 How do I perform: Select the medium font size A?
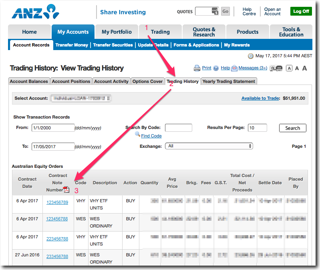[x=297, y=69]
